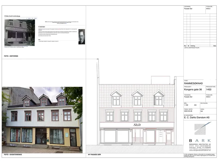
Task: Select the center dormer window in drawing
Action: [x=138, y=99]
